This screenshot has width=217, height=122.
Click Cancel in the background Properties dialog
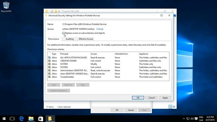point(131,110)
